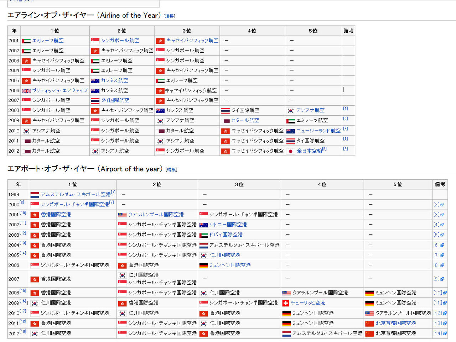Screen dimensions: 456x342
Task: Click the Hong Kong flag in the 2001 airline row
Action: 160,41
